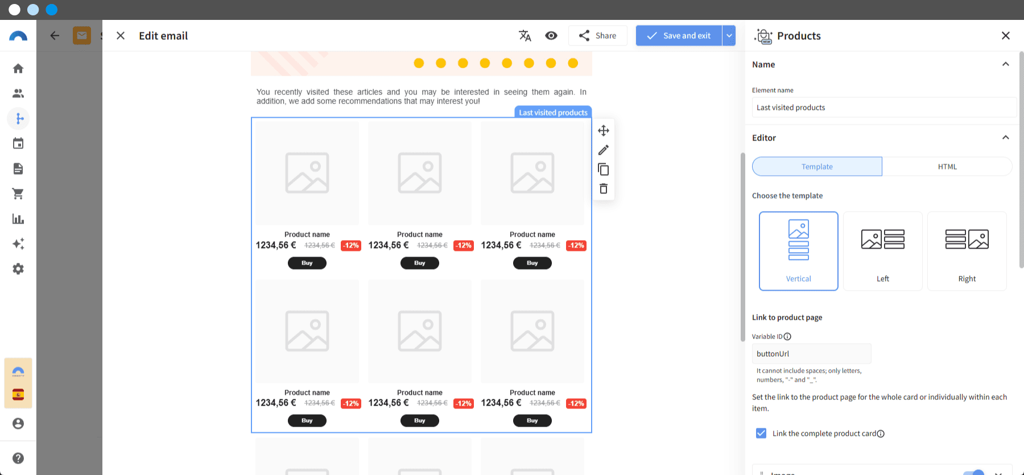Click the duplicate copy icon of the block
This screenshot has height=475, width=1024.
point(604,170)
